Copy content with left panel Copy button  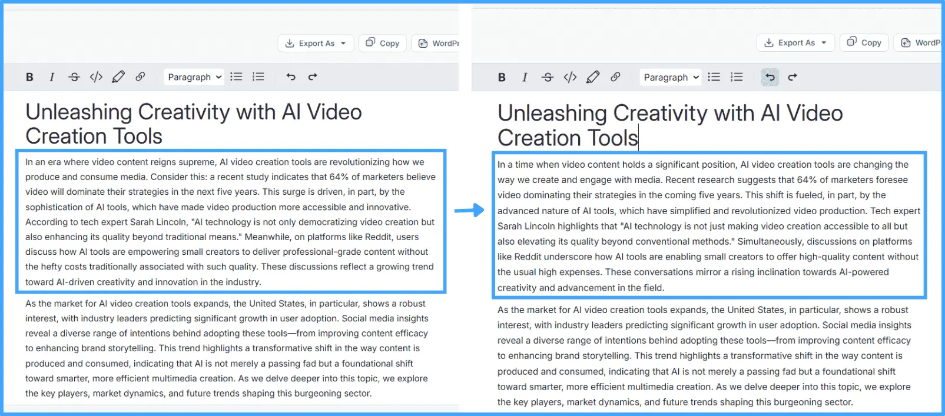coord(383,43)
